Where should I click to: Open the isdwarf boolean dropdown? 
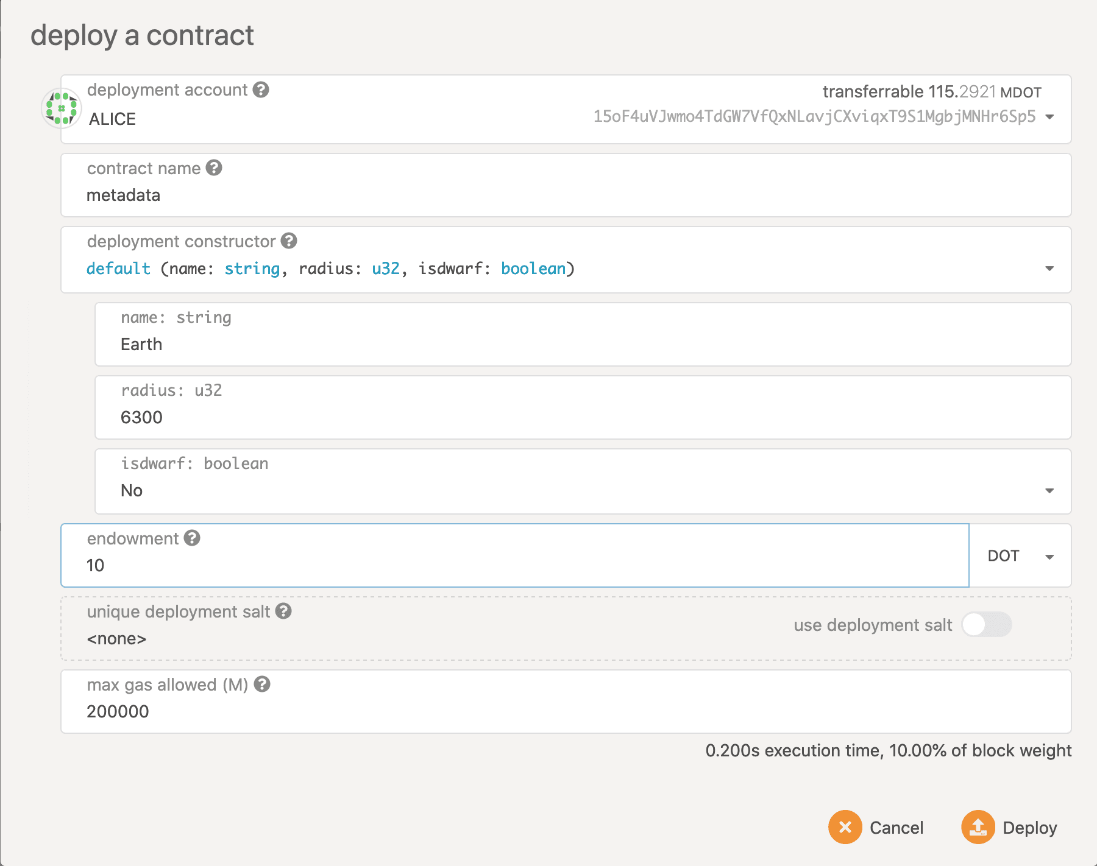point(1049,491)
